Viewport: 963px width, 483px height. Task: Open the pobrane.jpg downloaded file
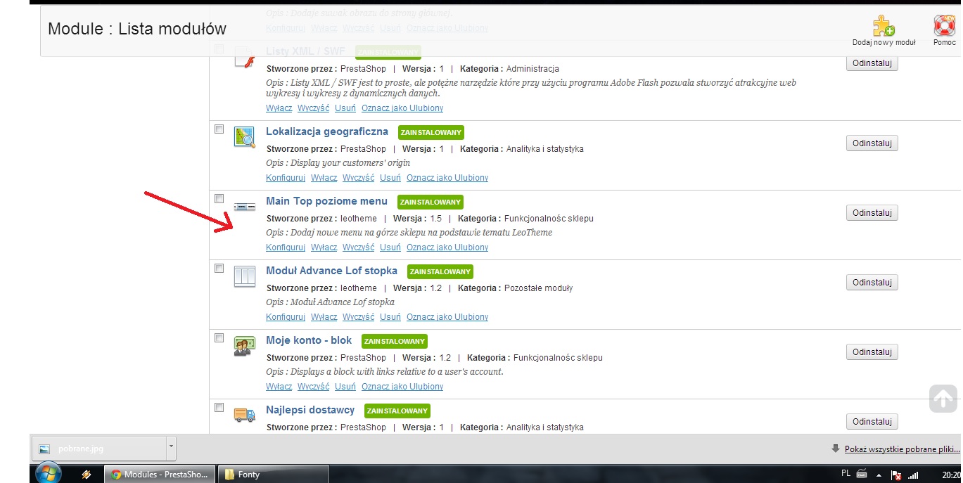point(98,448)
